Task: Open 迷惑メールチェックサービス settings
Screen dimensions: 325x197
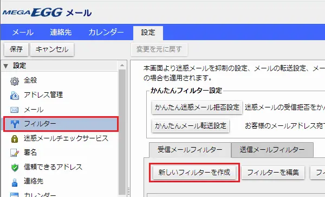Action: pyautogui.click(x=66, y=138)
